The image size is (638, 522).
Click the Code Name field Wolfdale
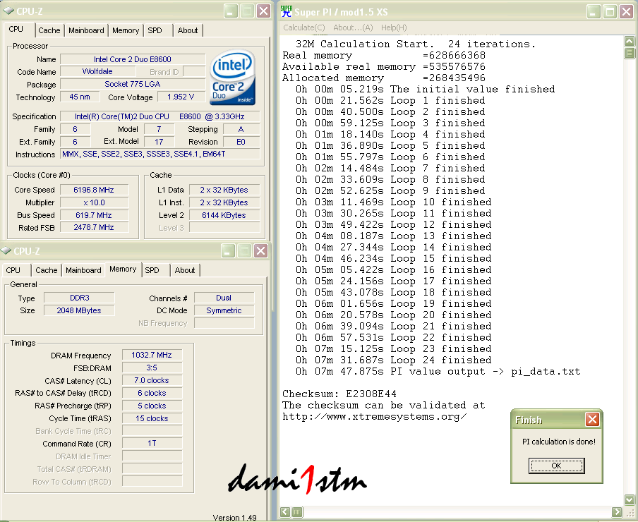pos(97,71)
